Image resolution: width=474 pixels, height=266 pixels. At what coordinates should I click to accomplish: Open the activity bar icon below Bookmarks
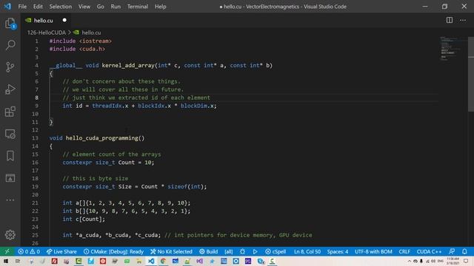(x=10, y=178)
